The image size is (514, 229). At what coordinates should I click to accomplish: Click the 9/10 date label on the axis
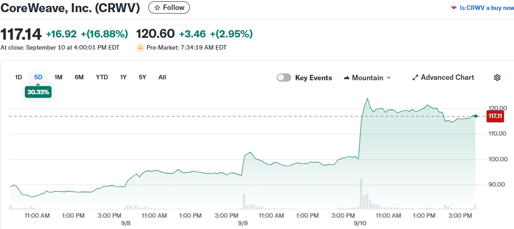click(x=360, y=223)
